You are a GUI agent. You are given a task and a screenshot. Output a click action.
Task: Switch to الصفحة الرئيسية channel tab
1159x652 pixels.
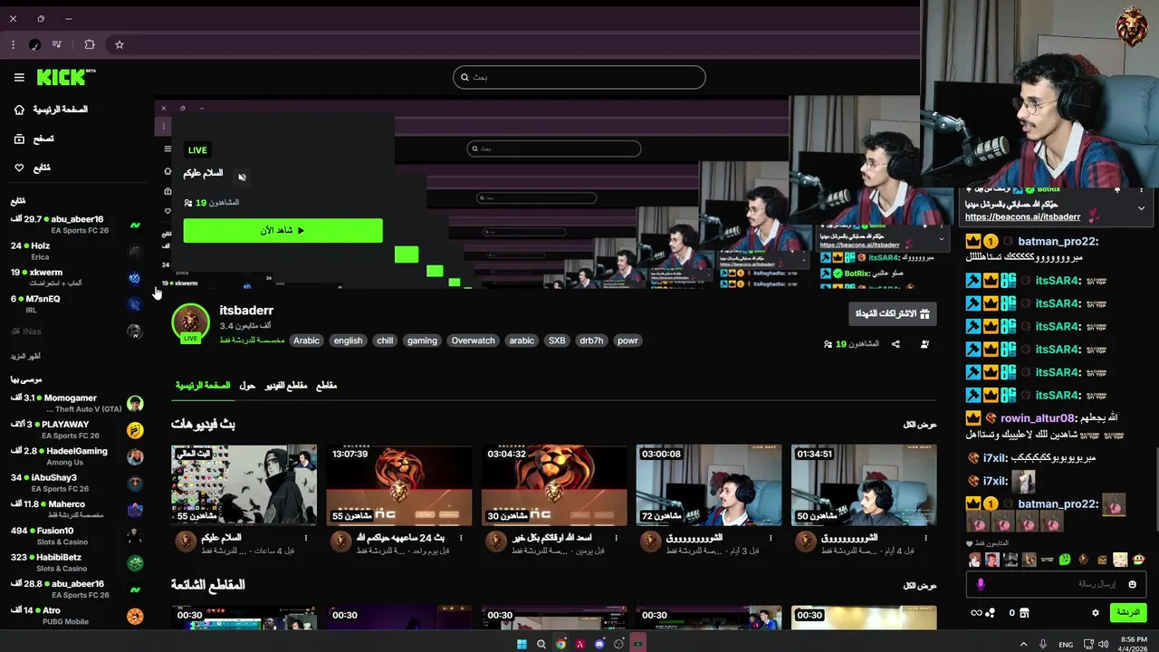click(x=203, y=385)
